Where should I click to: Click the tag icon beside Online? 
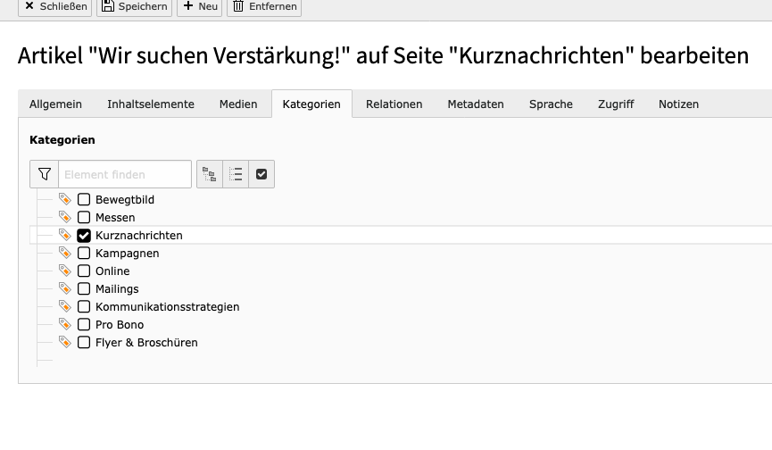click(x=64, y=271)
